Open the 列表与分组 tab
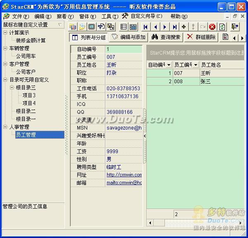Screen dimensions: 248x238 (88, 37)
